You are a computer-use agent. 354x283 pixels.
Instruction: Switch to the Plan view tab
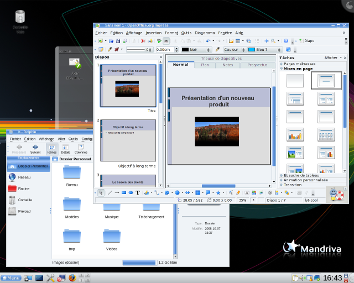[205, 65]
